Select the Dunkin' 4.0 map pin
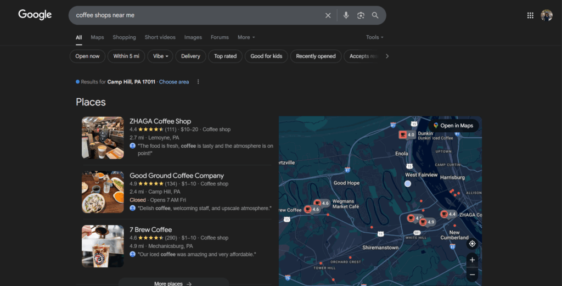This screenshot has width=562, height=286. 407,134
